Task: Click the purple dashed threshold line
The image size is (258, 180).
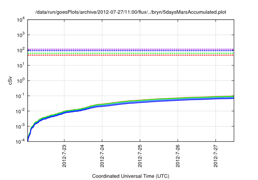Action: tap(131, 49)
